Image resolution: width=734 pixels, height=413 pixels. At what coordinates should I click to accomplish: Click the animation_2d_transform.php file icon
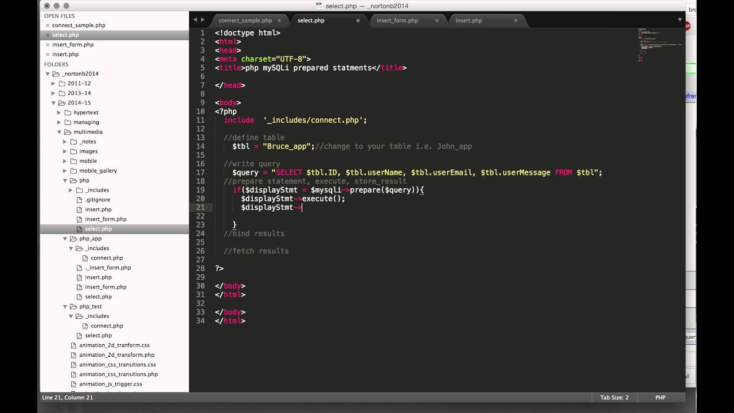click(x=73, y=355)
